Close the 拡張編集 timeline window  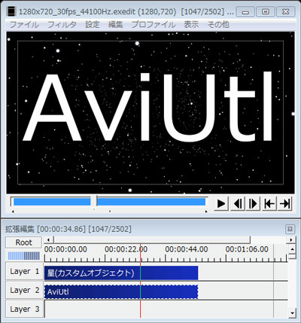click(x=290, y=229)
